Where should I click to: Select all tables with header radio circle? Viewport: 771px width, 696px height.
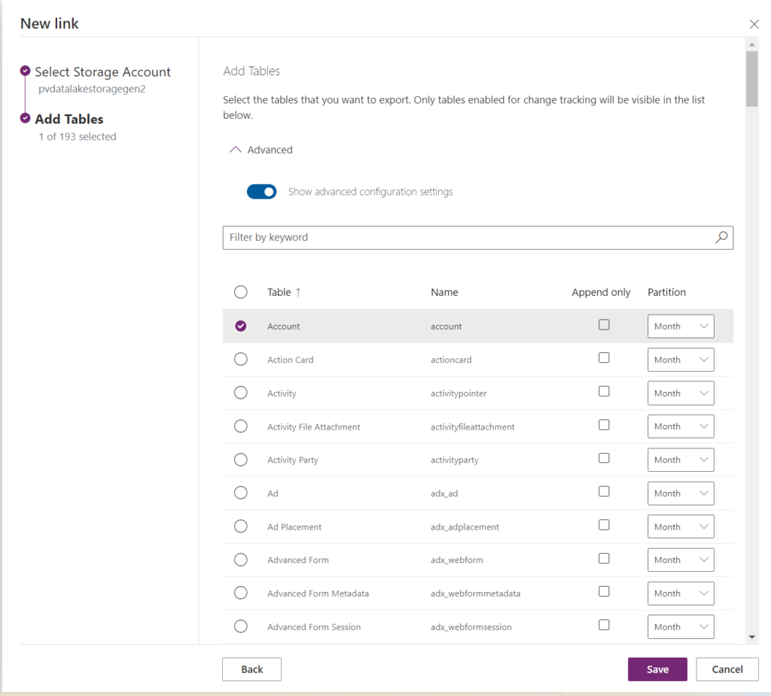click(240, 292)
